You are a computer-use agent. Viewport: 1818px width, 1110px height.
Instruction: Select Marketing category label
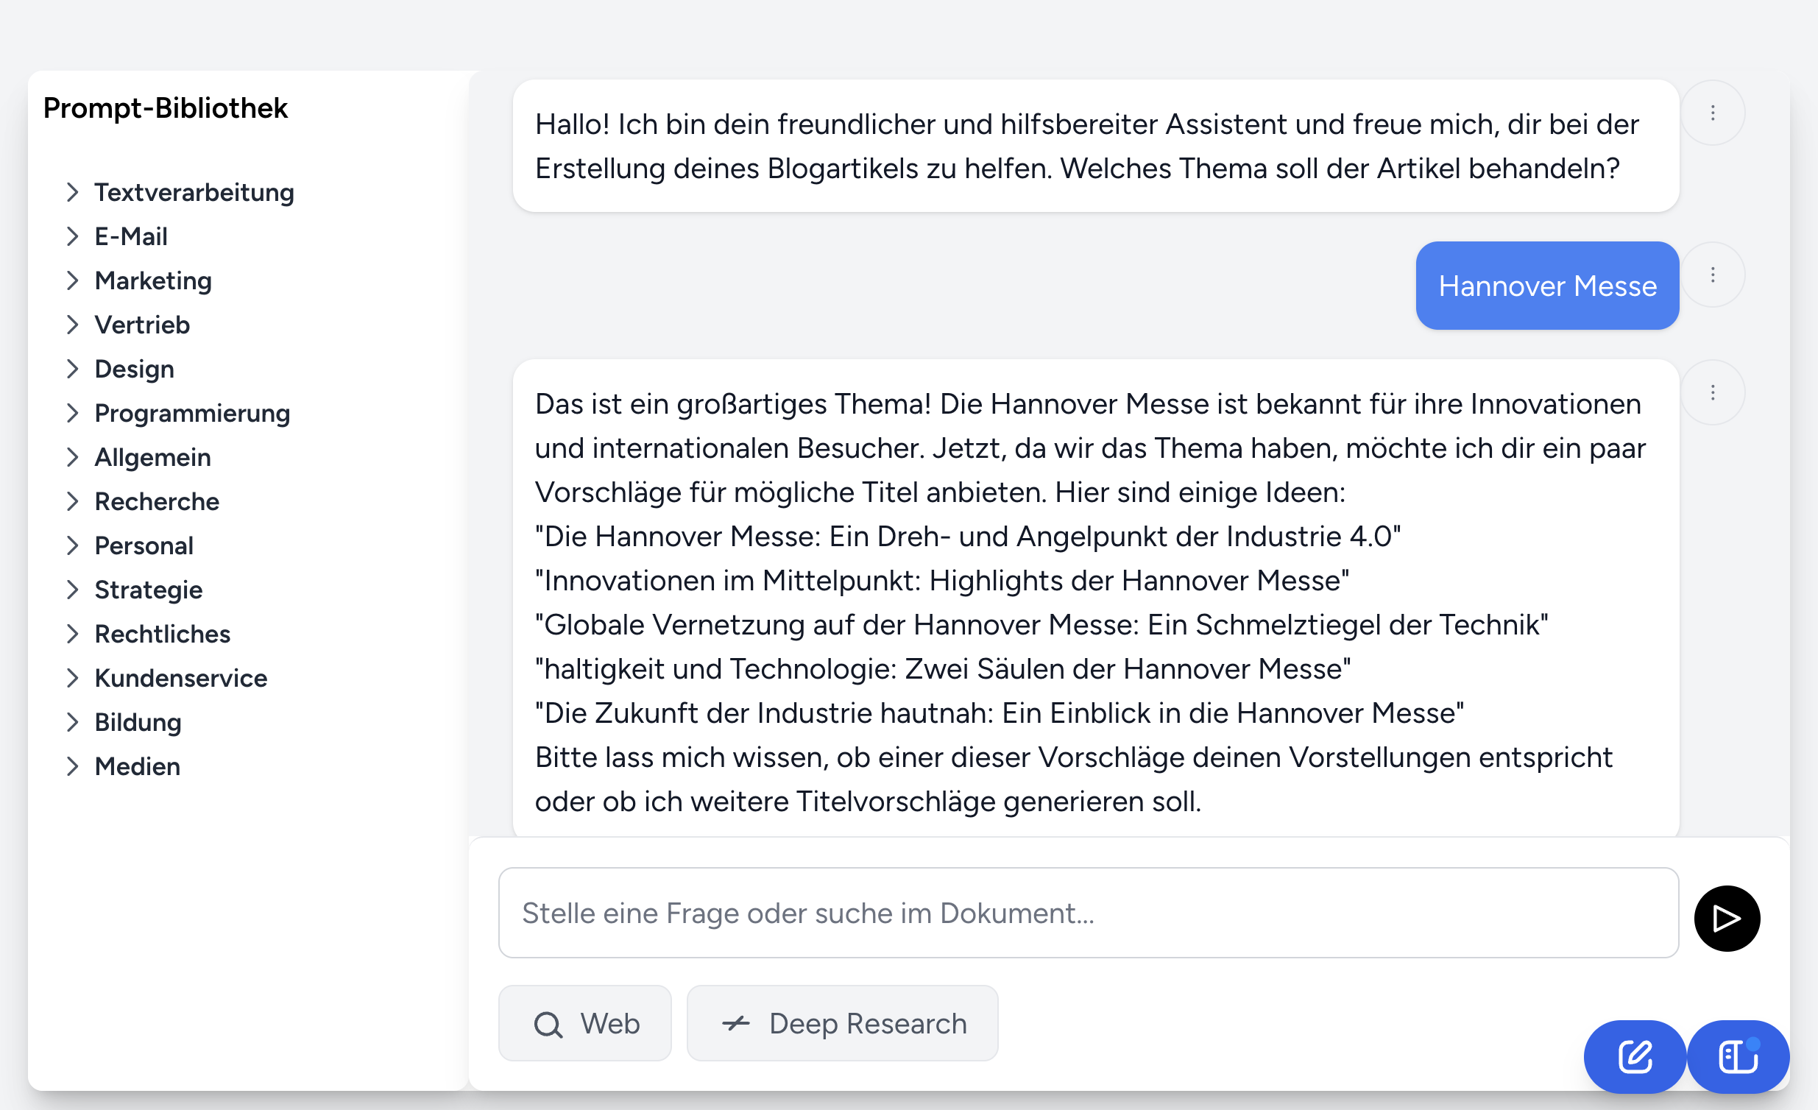(153, 281)
